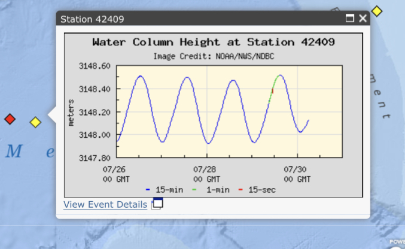
Task: Open the View Event Details link
Action: click(105, 205)
